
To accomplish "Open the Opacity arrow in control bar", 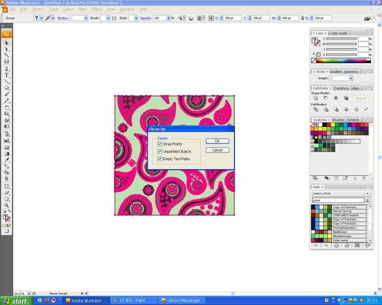I will pyautogui.click(x=168, y=18).
